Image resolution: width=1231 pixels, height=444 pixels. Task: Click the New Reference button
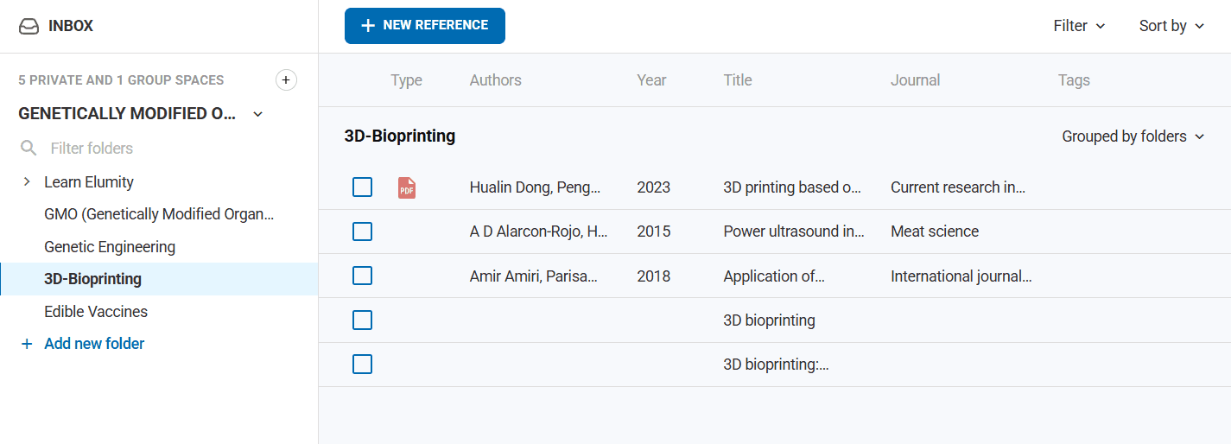click(425, 26)
